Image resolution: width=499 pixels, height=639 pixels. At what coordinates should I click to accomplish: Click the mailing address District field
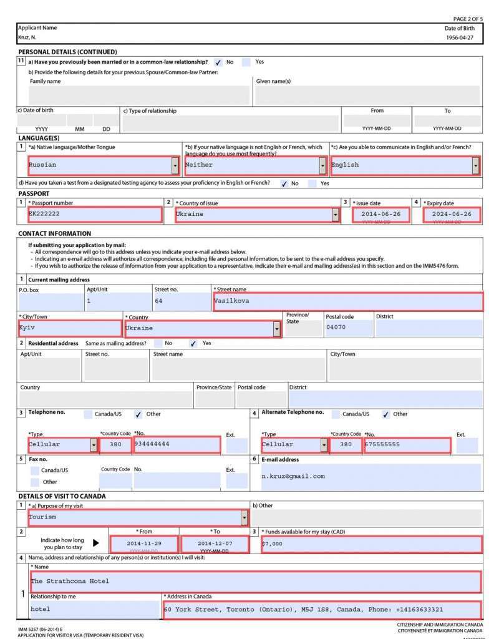click(x=429, y=328)
